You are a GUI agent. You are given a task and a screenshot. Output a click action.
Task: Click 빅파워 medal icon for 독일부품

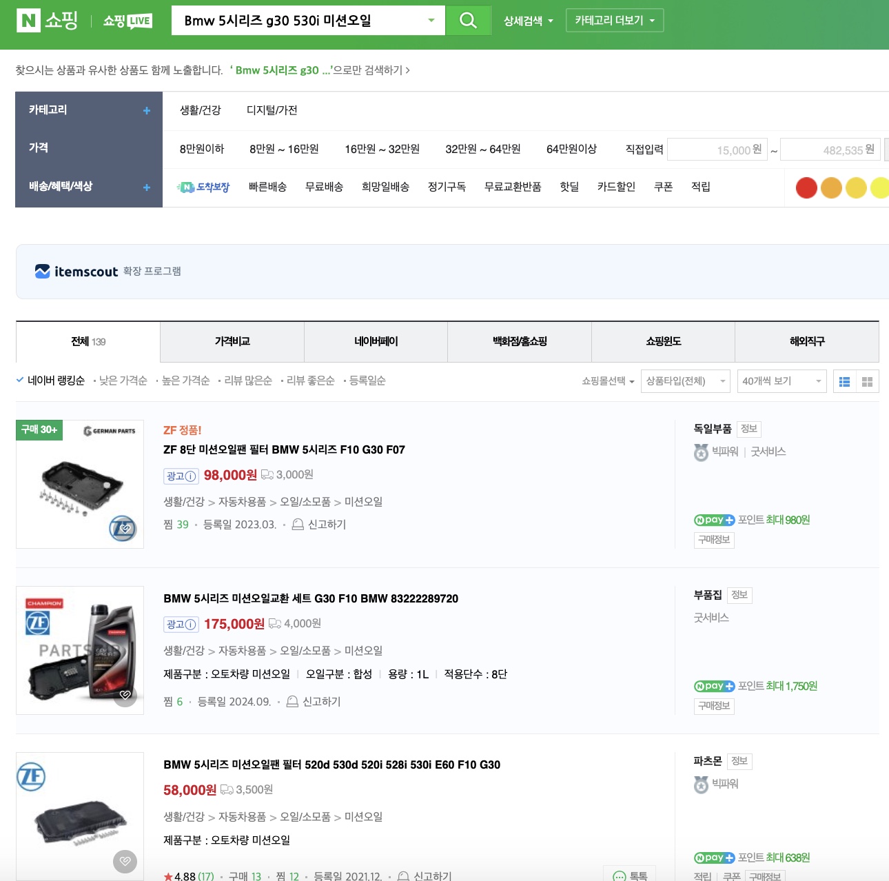pyautogui.click(x=701, y=452)
